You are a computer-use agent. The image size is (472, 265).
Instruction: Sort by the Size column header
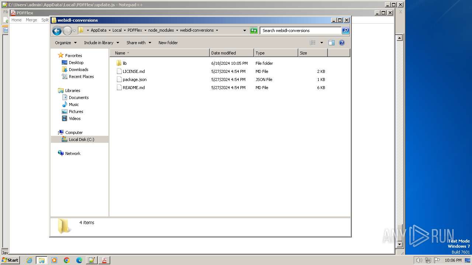pyautogui.click(x=313, y=53)
